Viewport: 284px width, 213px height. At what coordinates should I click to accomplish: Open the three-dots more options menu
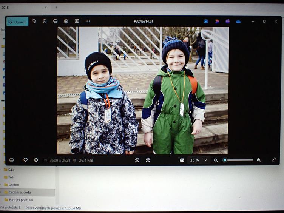[x=88, y=22]
